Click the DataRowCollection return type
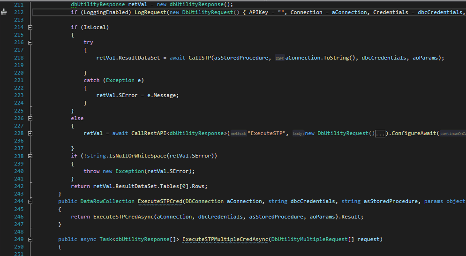The image size is (466, 256). (107, 201)
